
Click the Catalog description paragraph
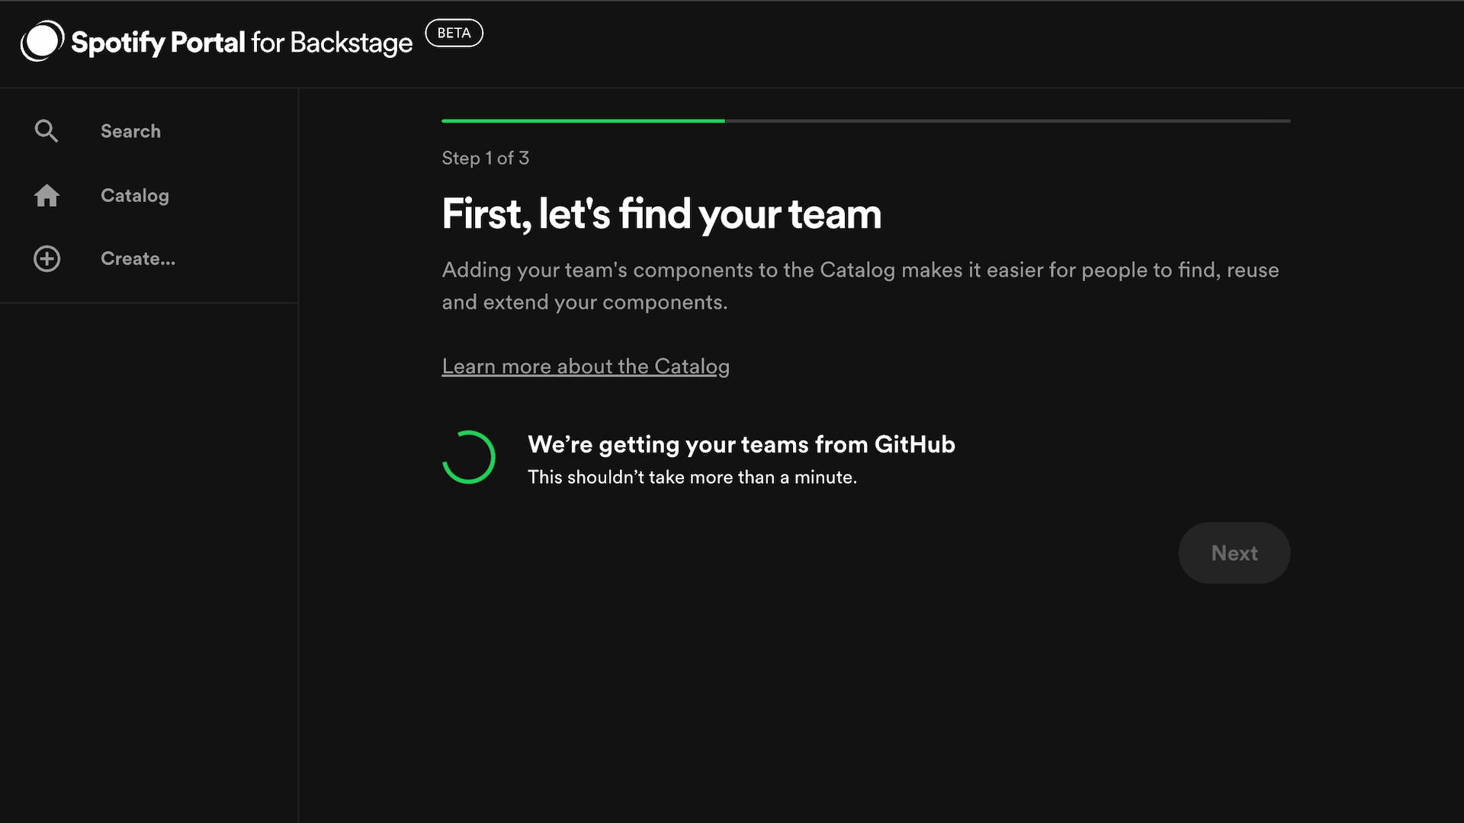(x=860, y=286)
